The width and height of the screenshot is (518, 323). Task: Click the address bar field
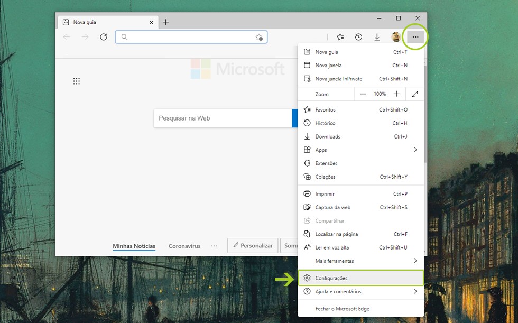point(191,37)
